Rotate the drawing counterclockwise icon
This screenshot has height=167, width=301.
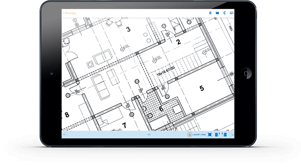pyautogui.click(x=224, y=134)
